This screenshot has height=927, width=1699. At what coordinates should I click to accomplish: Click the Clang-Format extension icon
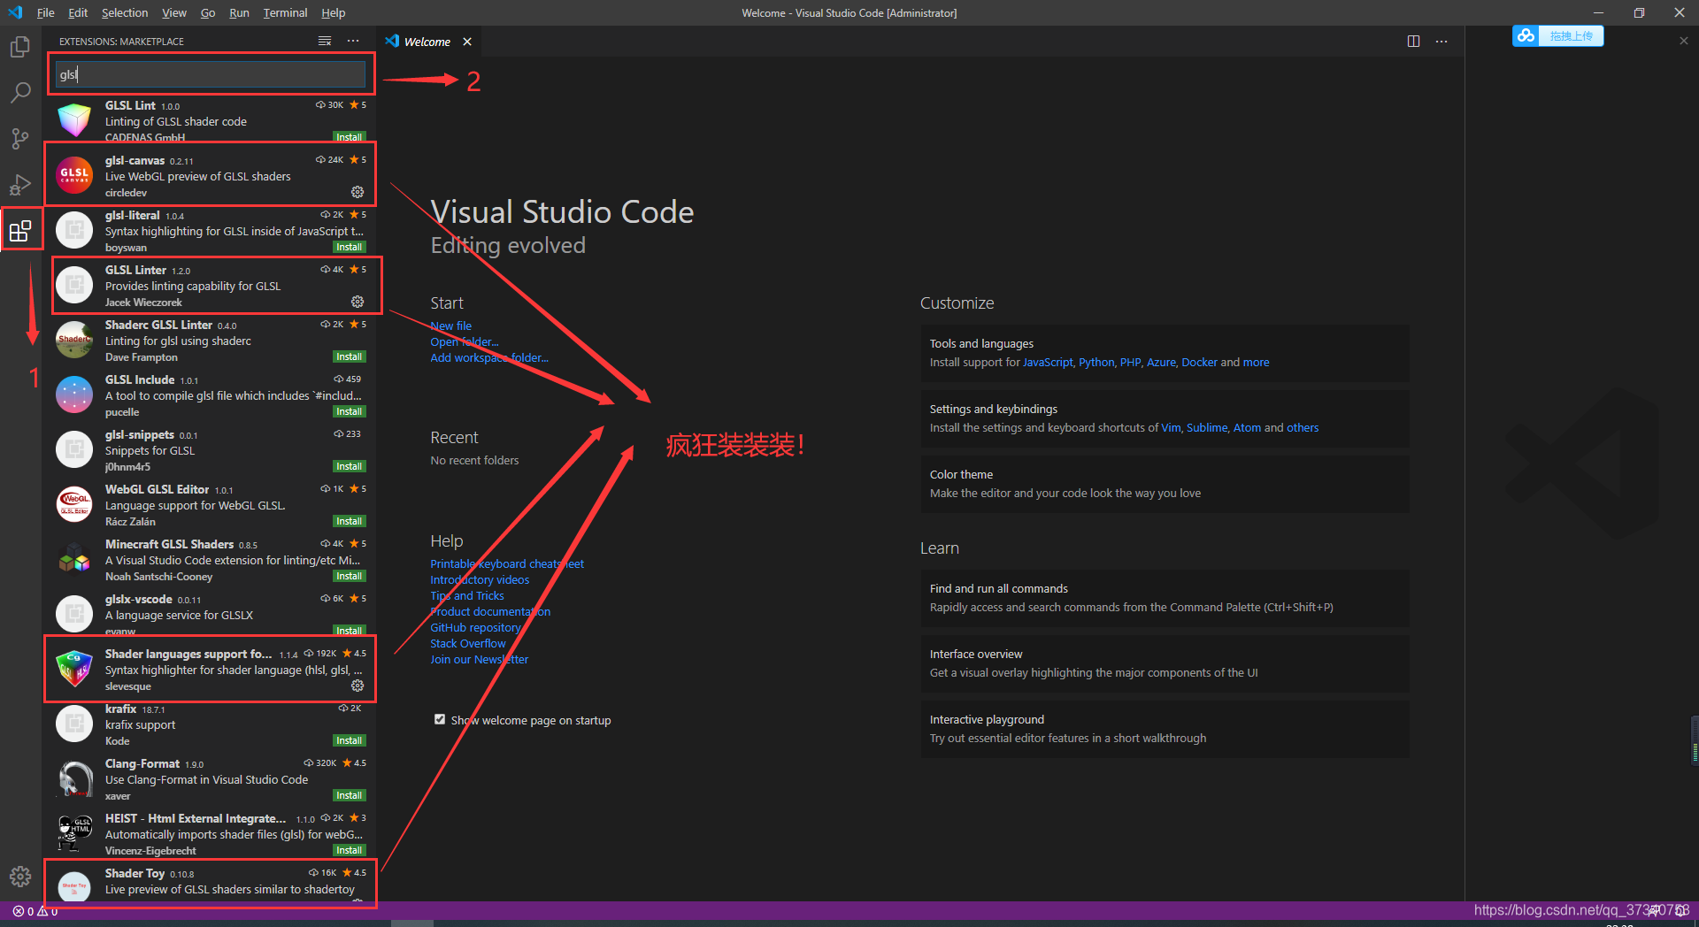click(x=74, y=778)
